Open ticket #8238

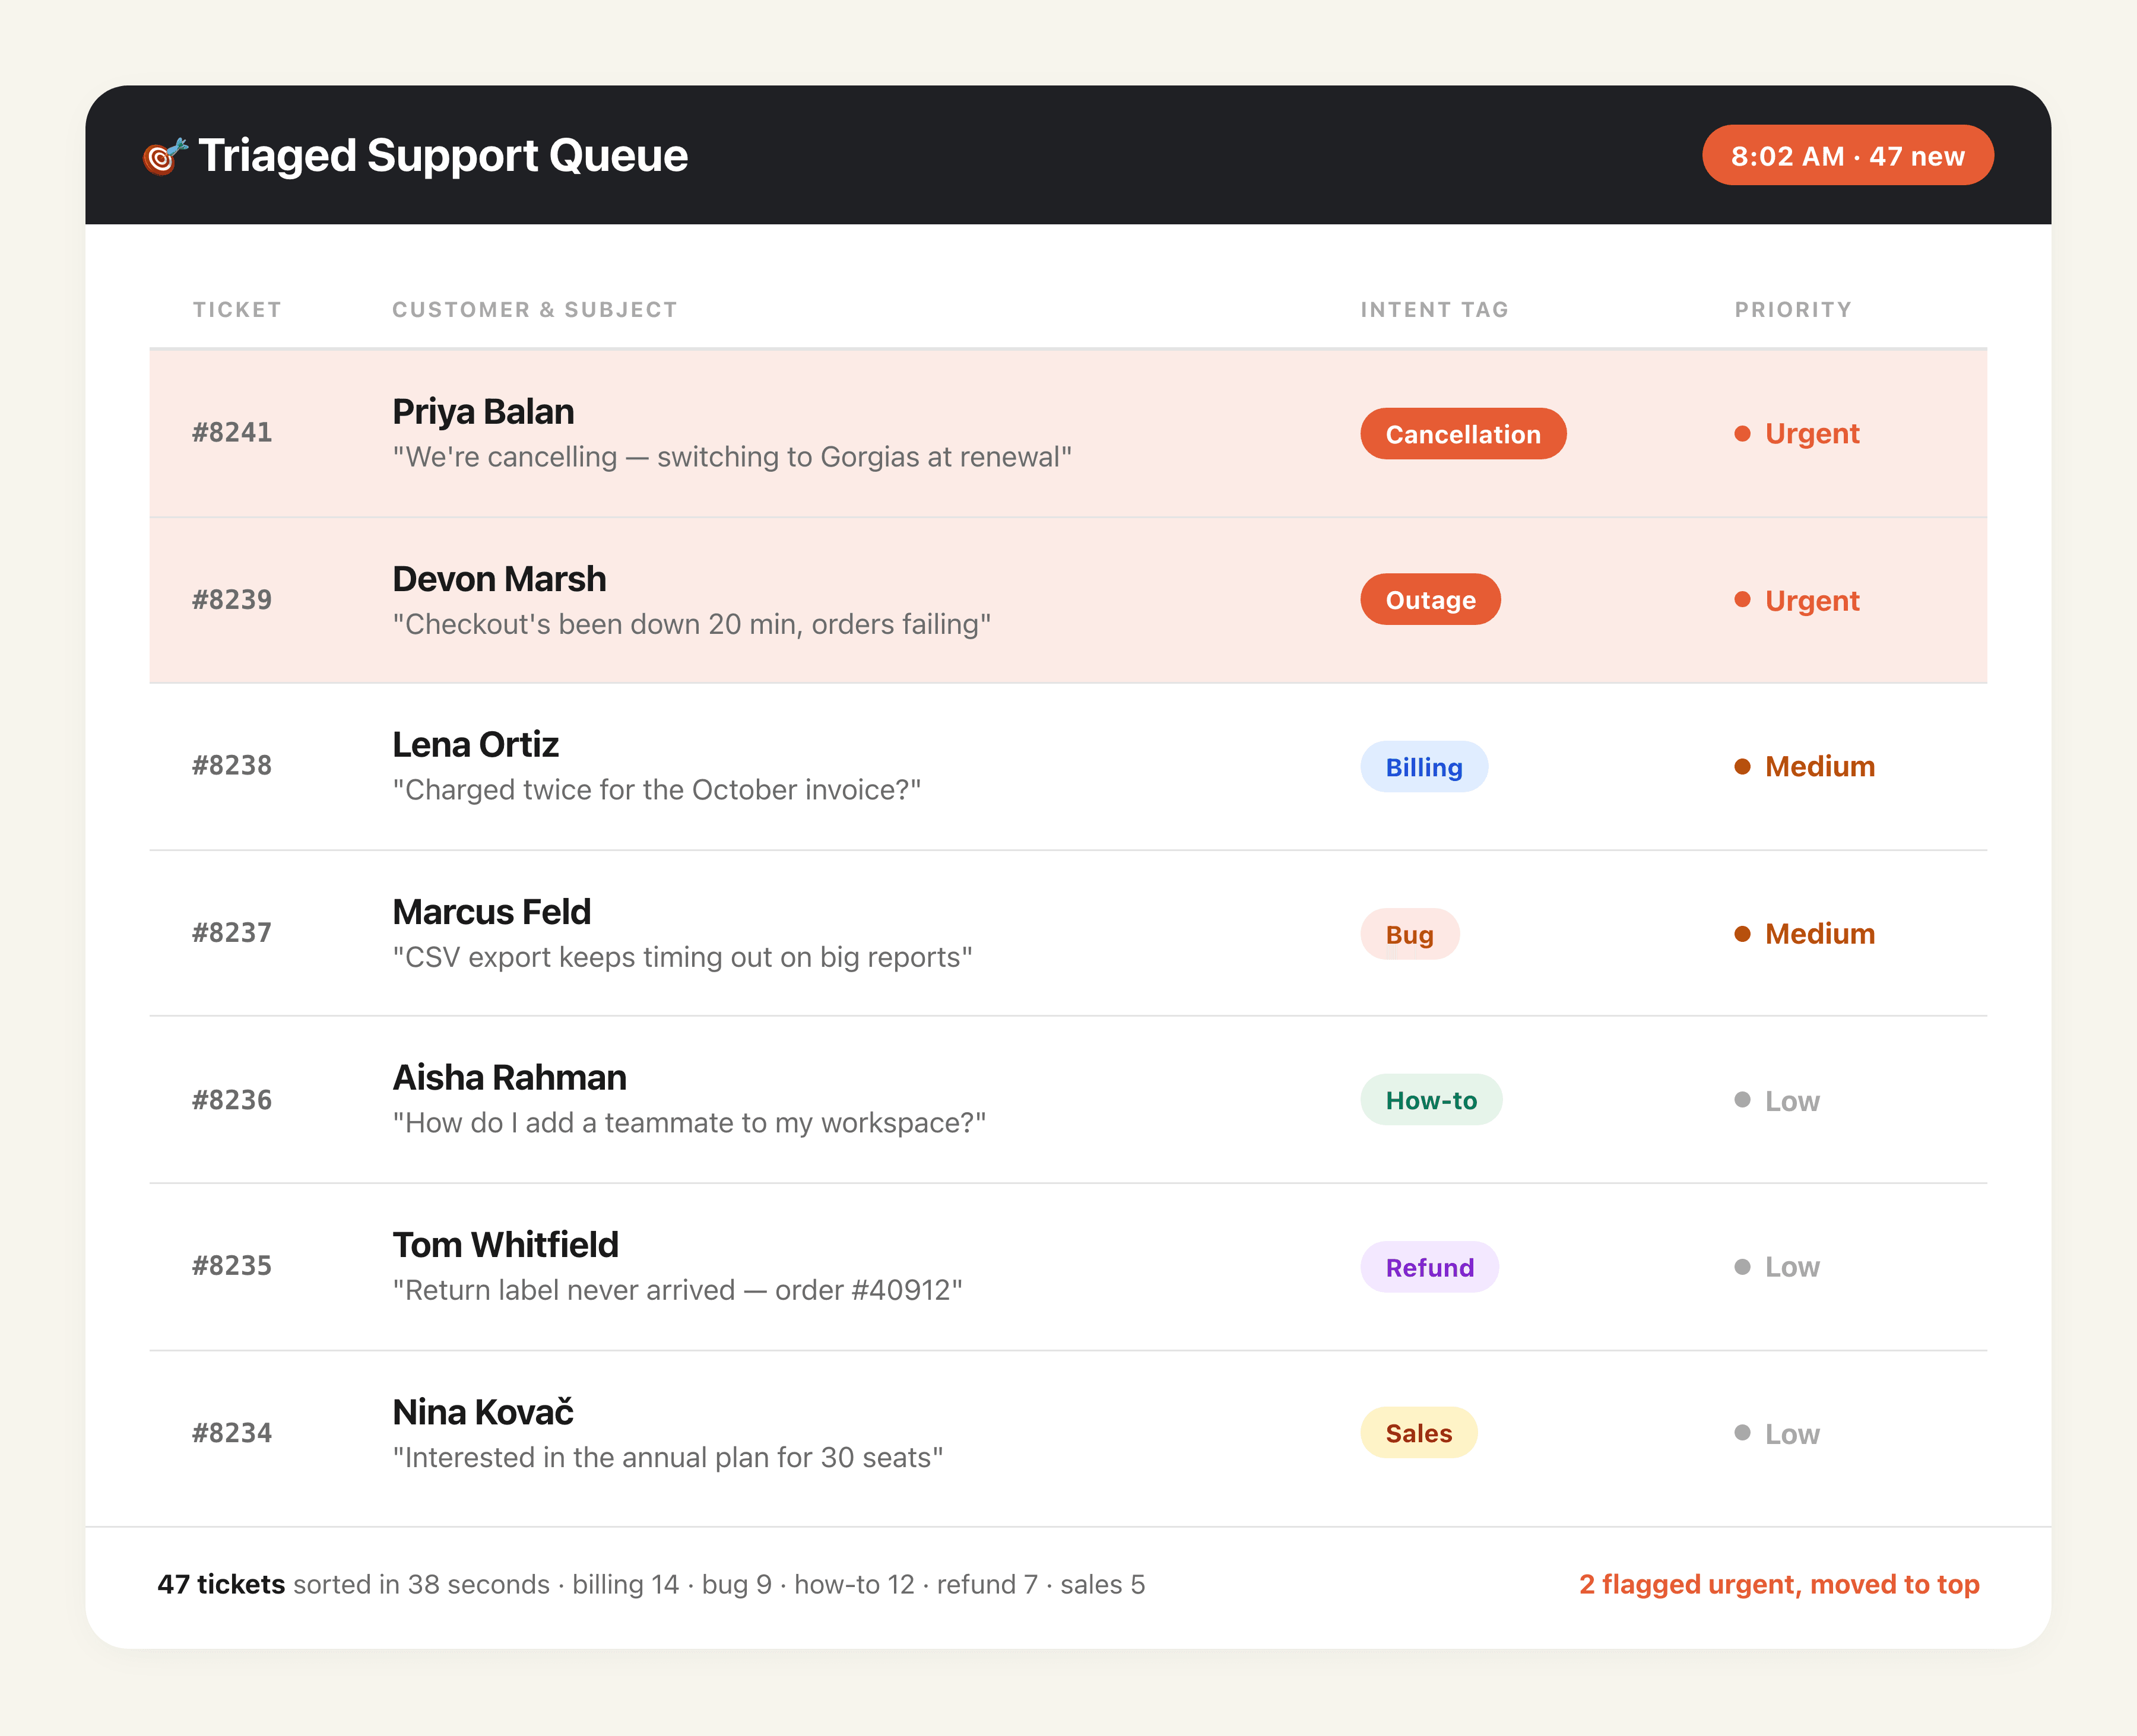point(232,765)
